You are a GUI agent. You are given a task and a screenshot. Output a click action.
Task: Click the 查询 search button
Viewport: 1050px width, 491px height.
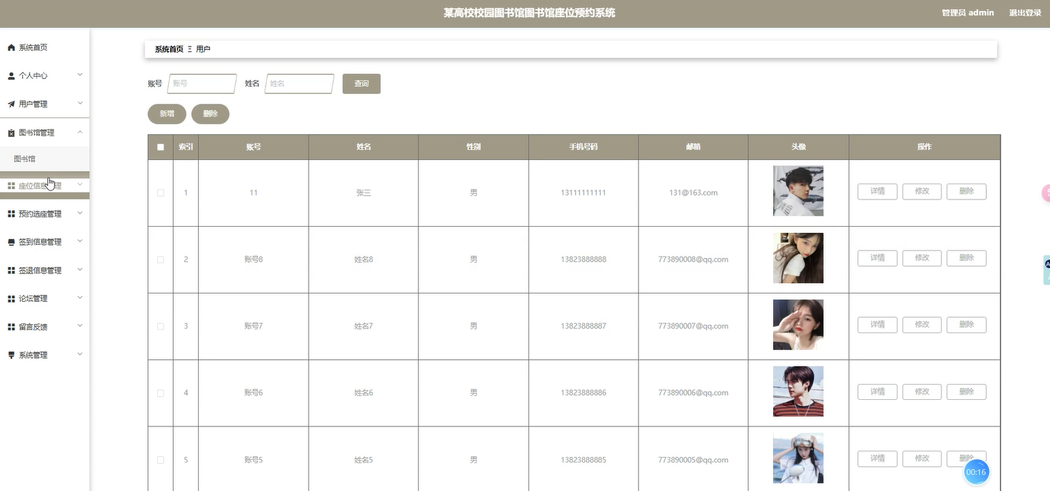click(x=362, y=83)
